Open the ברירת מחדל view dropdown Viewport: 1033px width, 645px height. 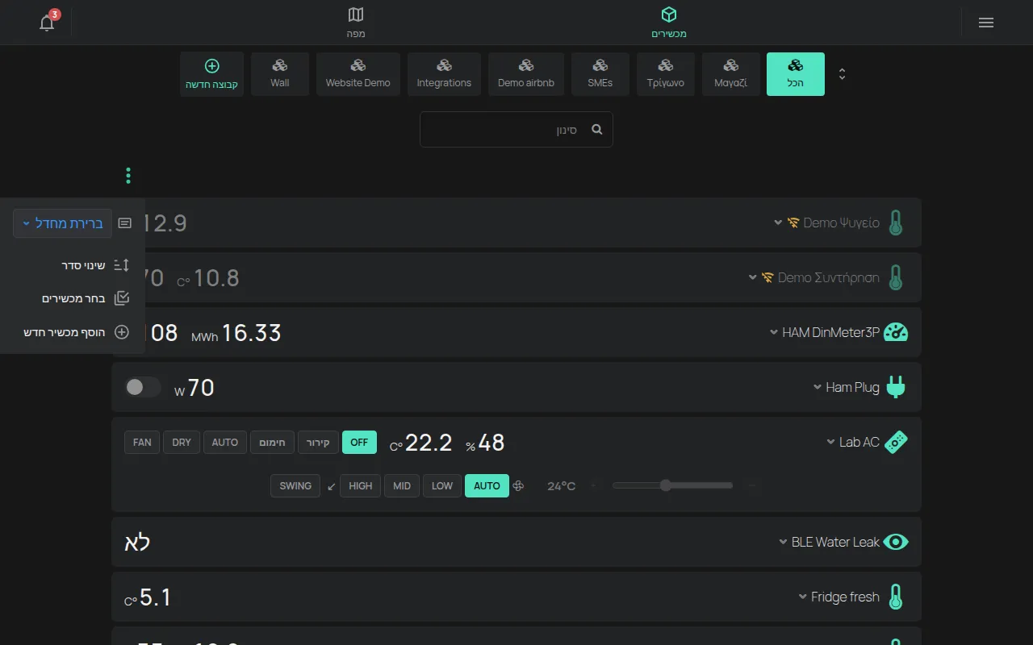[x=62, y=223]
